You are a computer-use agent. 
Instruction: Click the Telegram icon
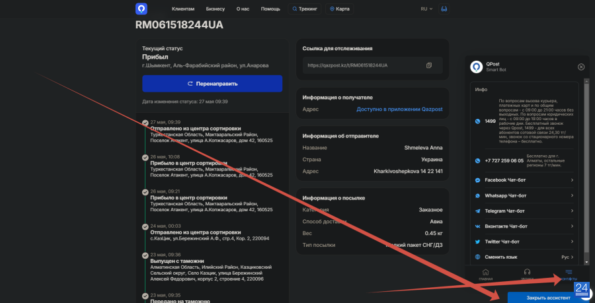click(x=477, y=211)
